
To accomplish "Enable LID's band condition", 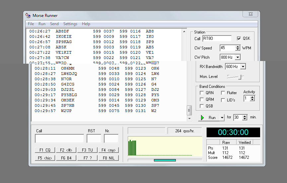I will [223, 100].
